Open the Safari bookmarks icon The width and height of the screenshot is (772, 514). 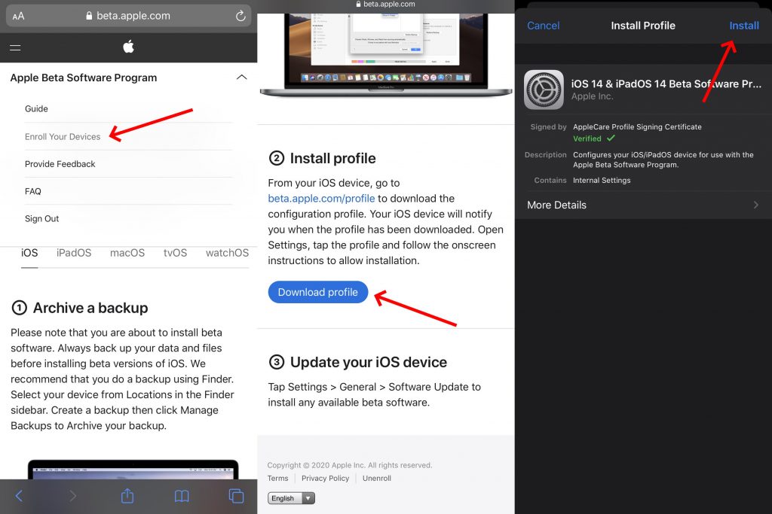click(x=182, y=496)
